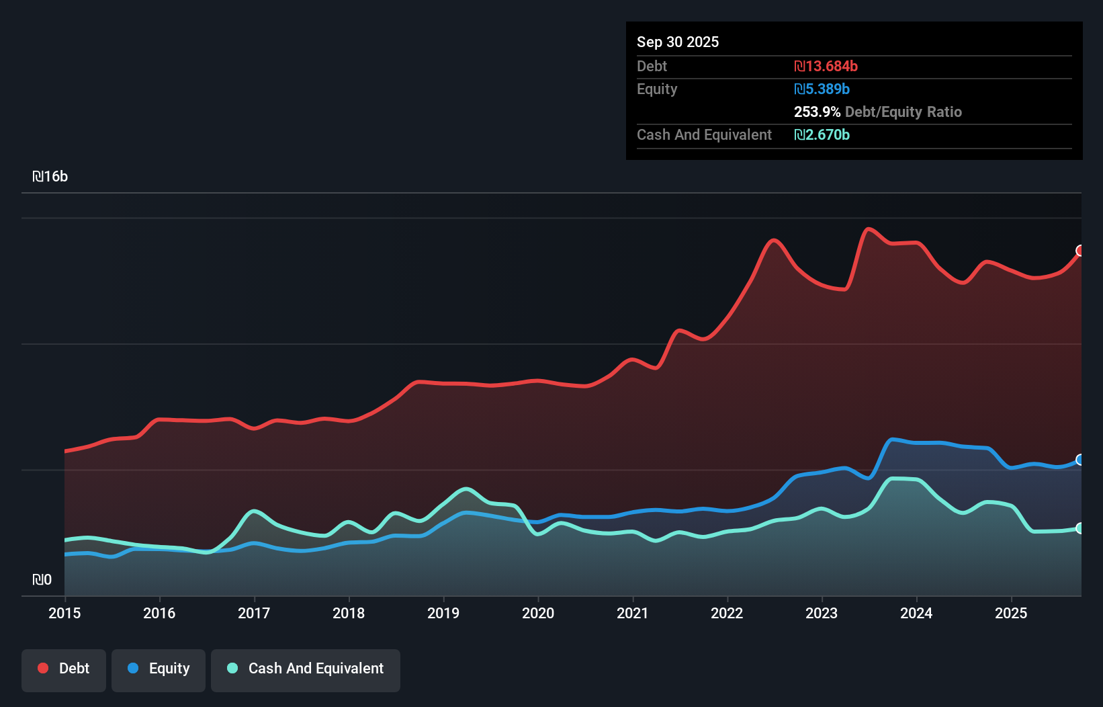The image size is (1103, 707).
Task: Click the 2024 x-axis label
Action: (916, 613)
